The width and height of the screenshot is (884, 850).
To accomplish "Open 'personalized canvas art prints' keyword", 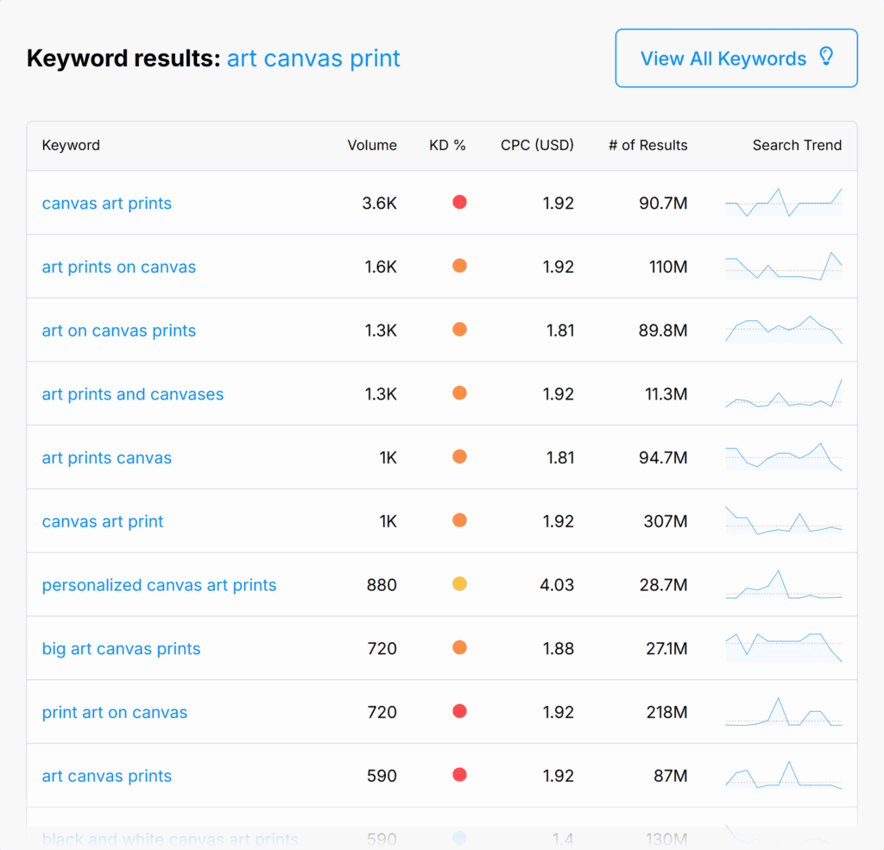I will tap(159, 585).
